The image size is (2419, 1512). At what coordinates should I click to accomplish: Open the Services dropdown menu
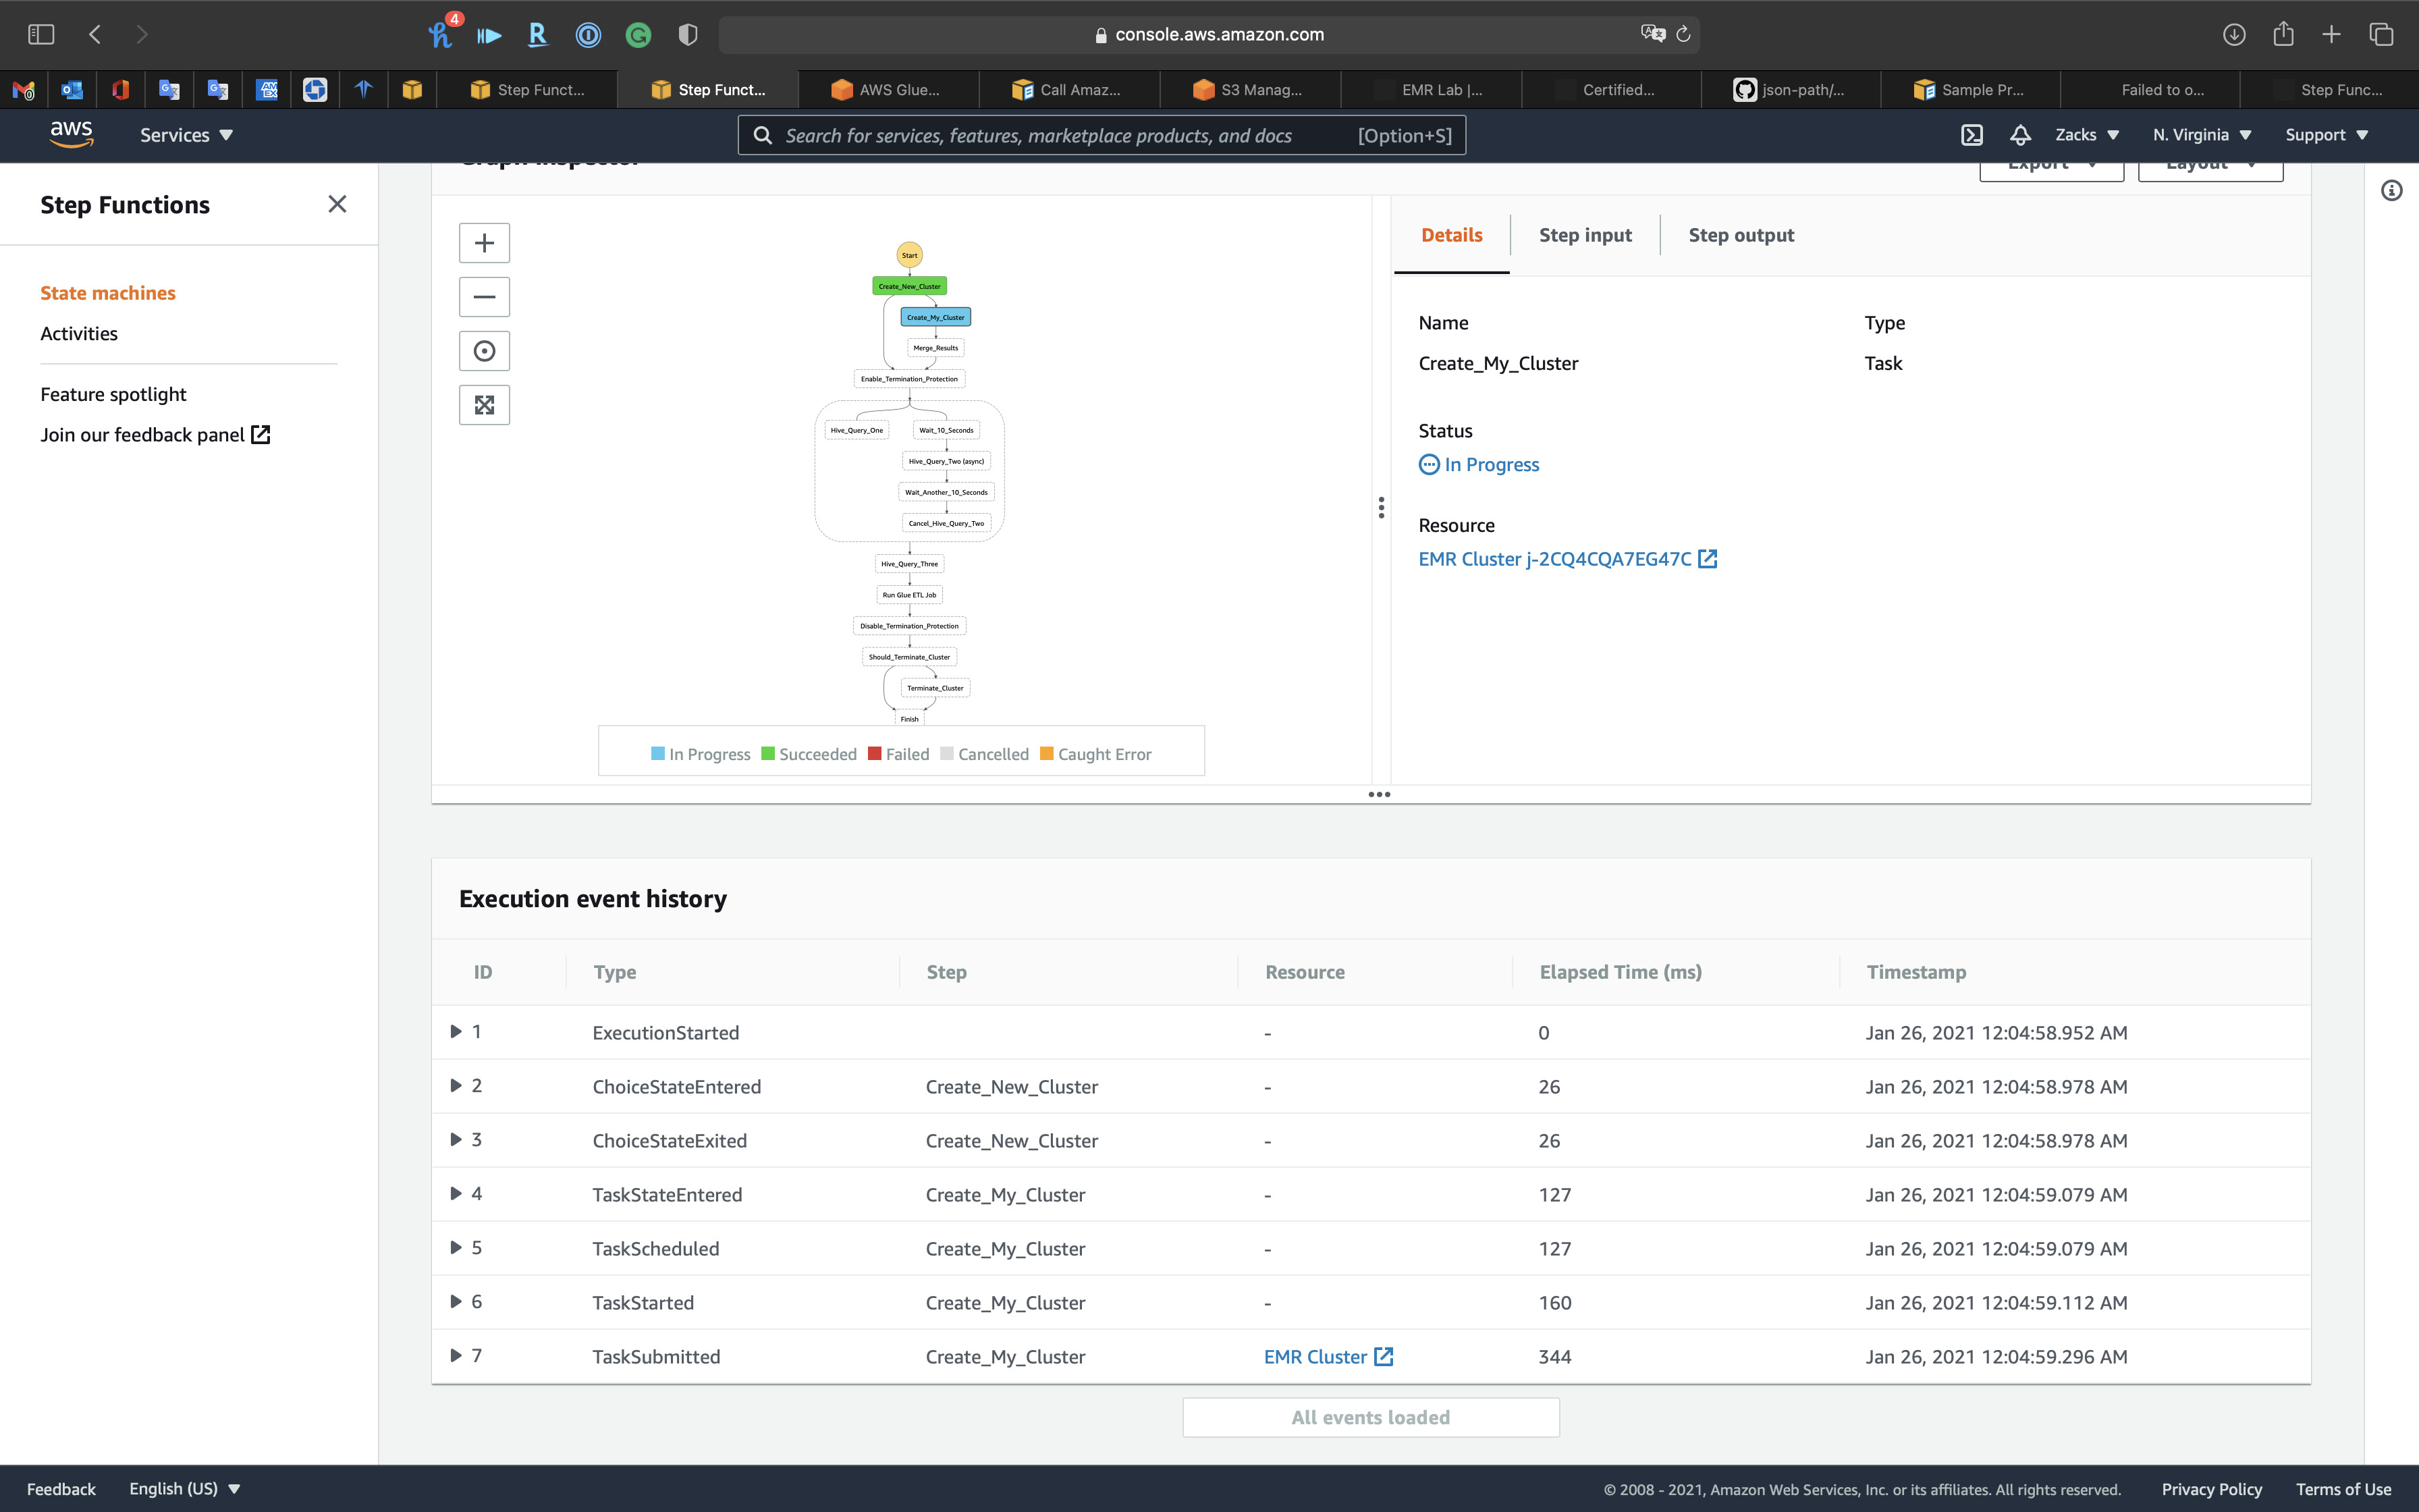pos(186,135)
